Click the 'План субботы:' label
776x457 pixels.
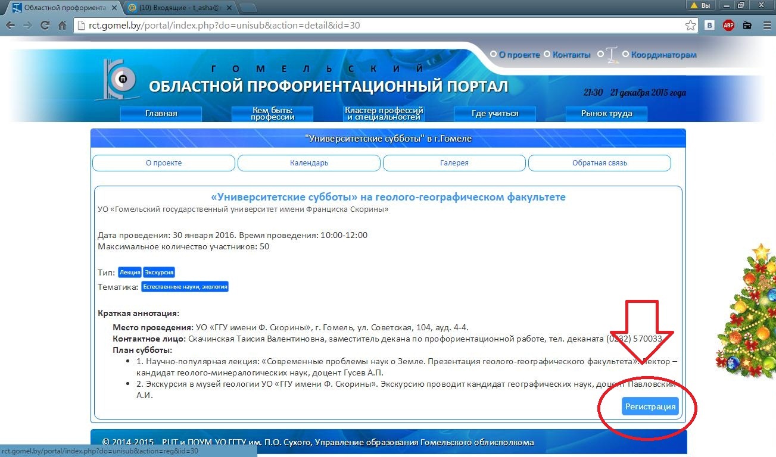[x=142, y=350]
